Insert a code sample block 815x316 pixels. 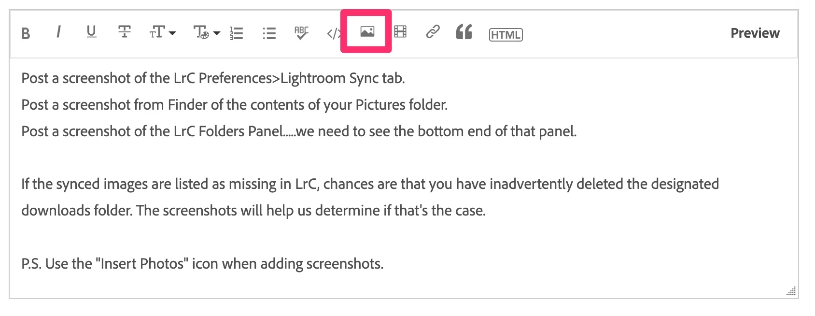(x=334, y=33)
